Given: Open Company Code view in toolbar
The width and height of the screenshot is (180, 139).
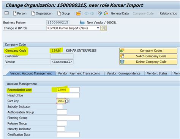Looking at the screenshot, I should tap(143, 13).
